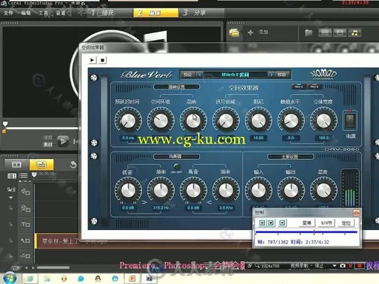The image size is (379, 284).
Task: Click the stop button in the effect dialog
Action: [103, 60]
